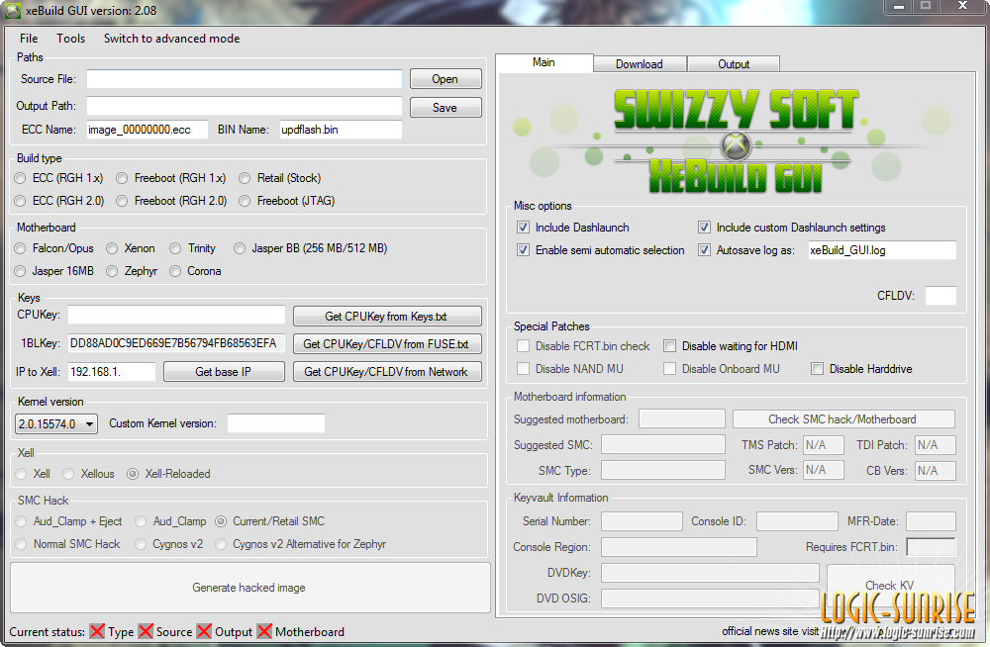Screen dimensions: 990x647
Task: Toggle Autosave log as checkbox
Action: tap(704, 250)
